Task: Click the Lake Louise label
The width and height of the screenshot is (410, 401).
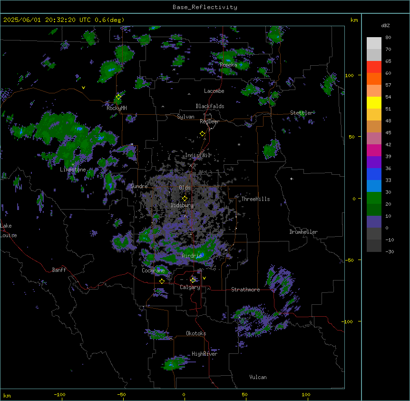Action: point(9,231)
